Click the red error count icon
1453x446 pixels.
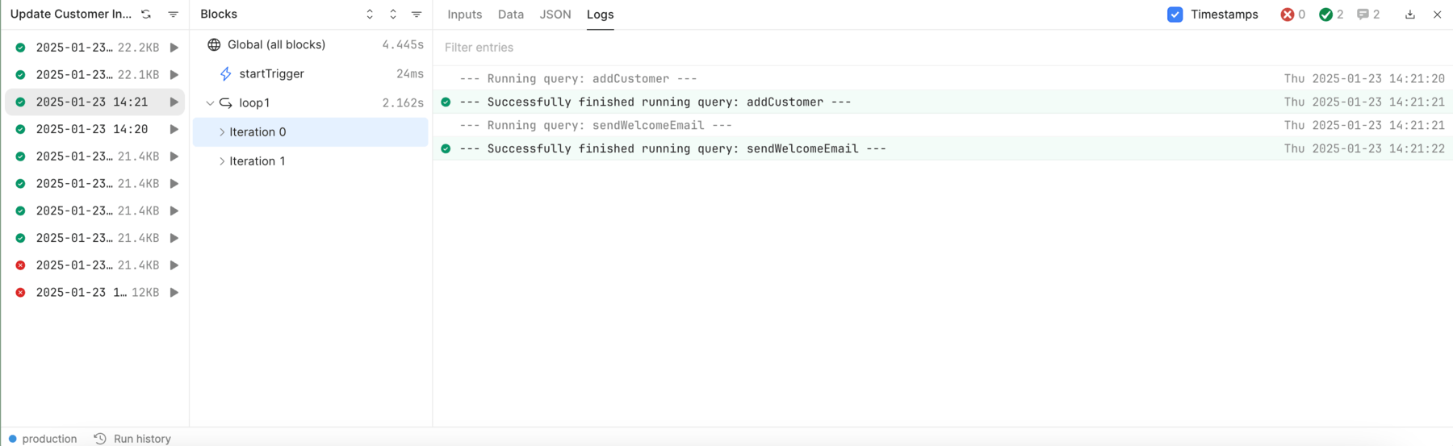pyautogui.click(x=1288, y=15)
